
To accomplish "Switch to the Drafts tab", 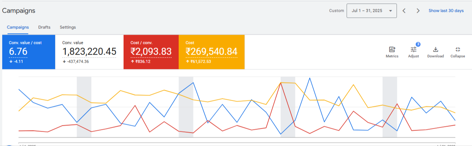I will click(x=44, y=27).
